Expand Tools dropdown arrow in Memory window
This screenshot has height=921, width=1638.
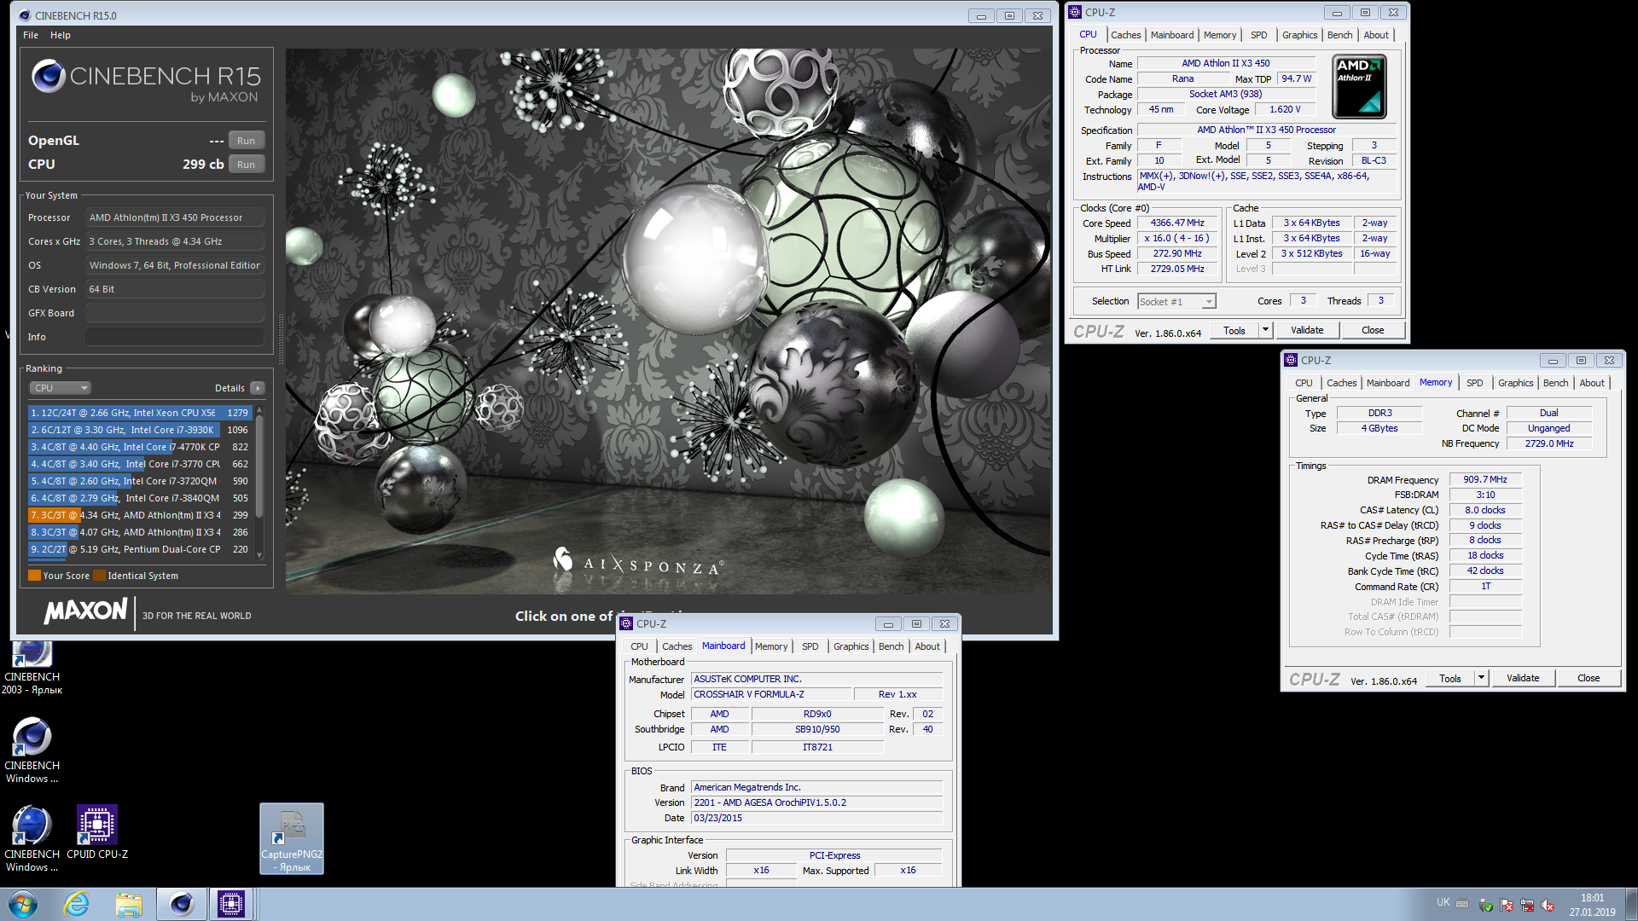tap(1481, 678)
